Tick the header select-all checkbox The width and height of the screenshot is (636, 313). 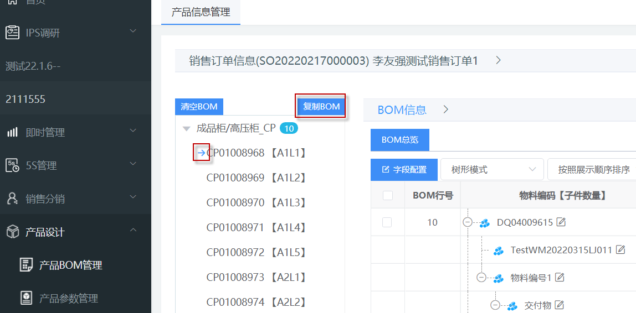coord(388,195)
